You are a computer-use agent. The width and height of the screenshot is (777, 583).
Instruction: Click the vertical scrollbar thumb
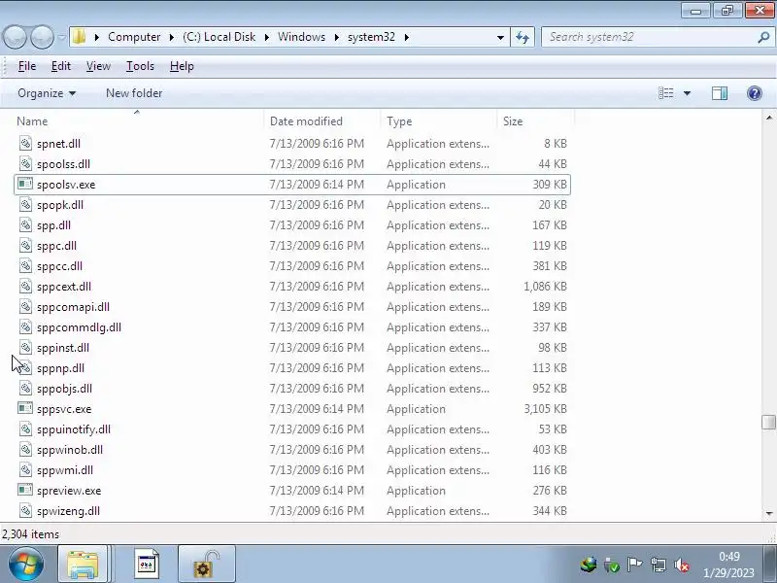(768, 422)
